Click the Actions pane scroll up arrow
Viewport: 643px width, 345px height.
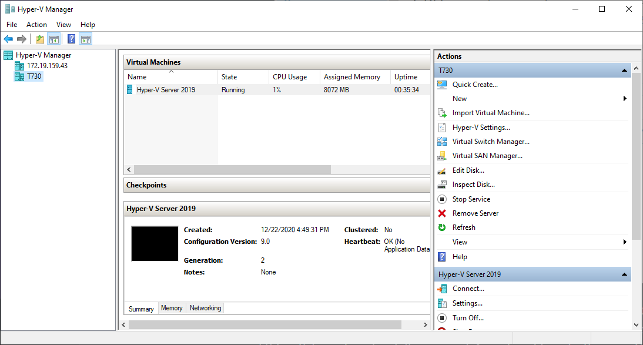[636, 68]
